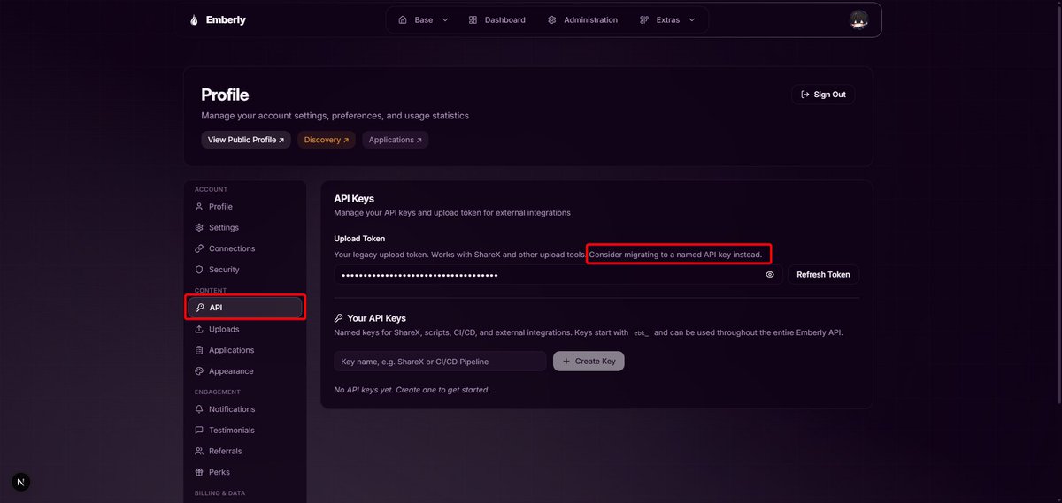This screenshot has height=503, width=1062.
Task: Click the masked upload token field
Action: (x=558, y=275)
